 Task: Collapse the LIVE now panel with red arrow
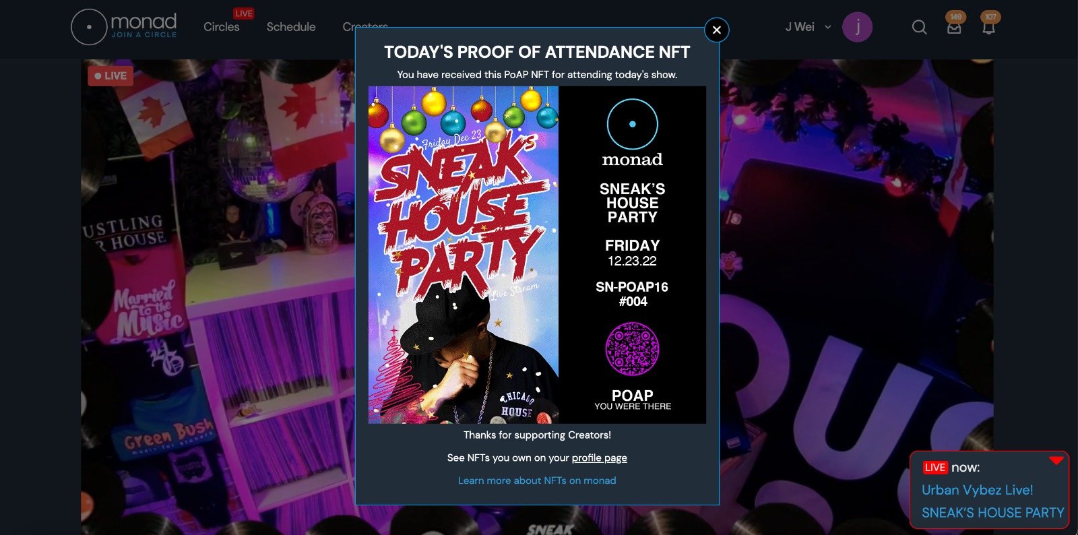pos(1056,461)
